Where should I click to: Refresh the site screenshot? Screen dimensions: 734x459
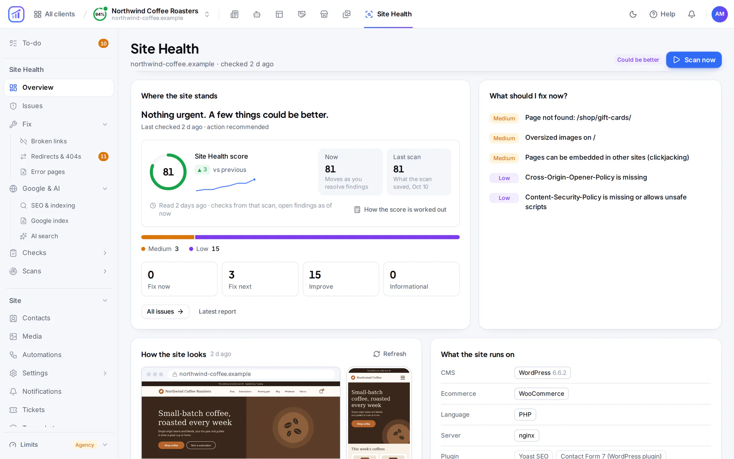coord(390,354)
